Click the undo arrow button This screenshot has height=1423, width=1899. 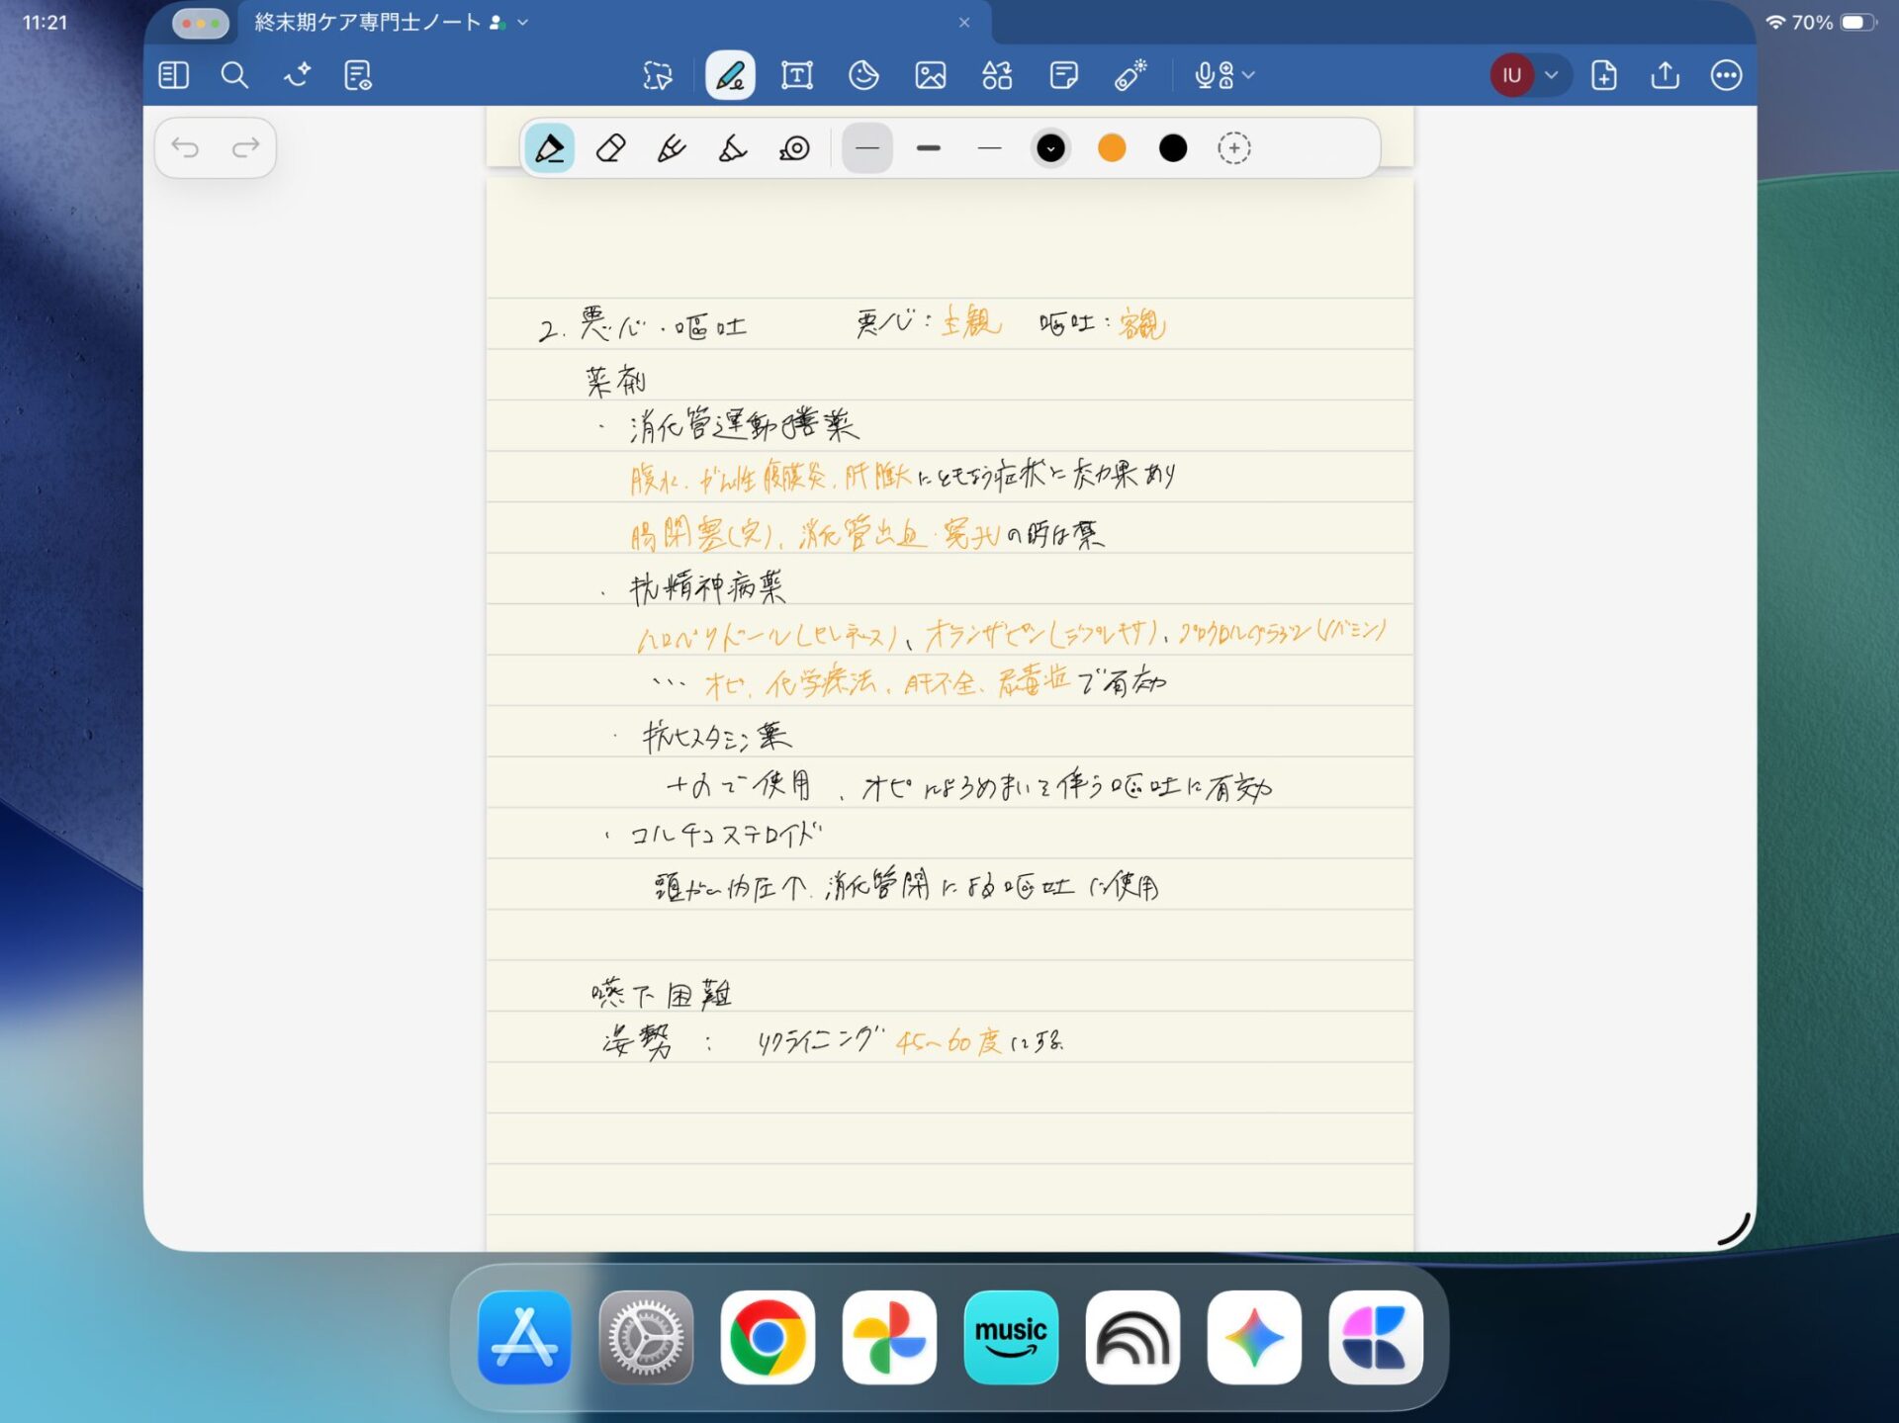click(x=185, y=148)
